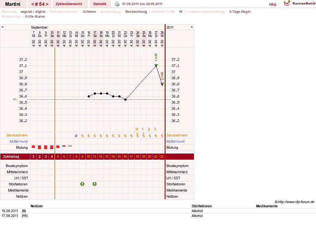Open the FAQ link

[x=273, y=5]
